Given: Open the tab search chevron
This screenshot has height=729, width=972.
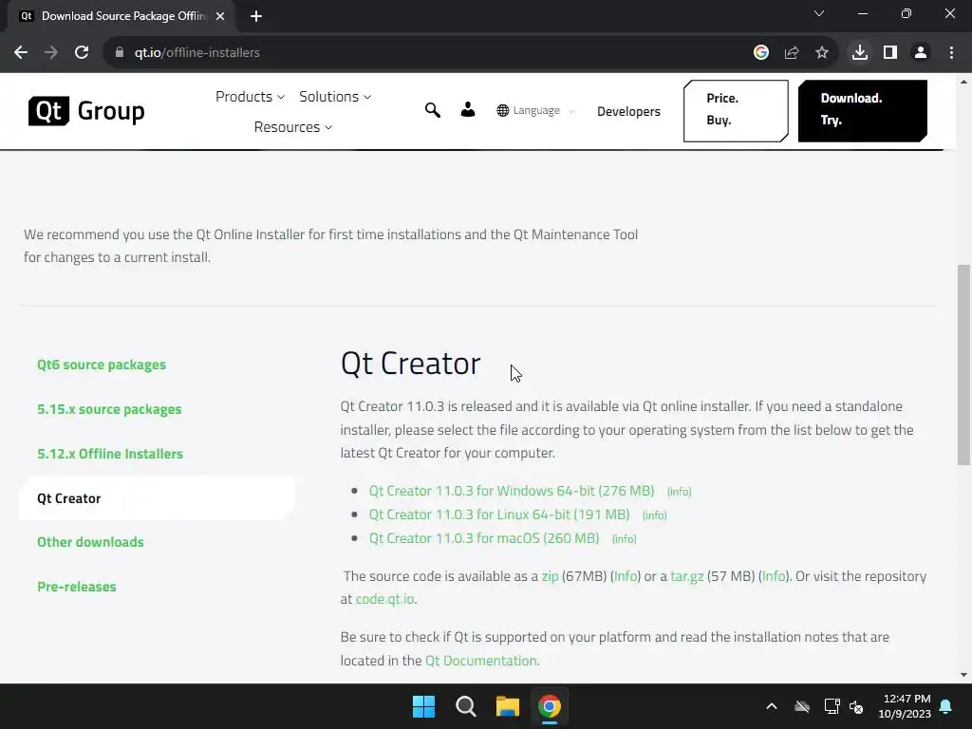Looking at the screenshot, I should pyautogui.click(x=819, y=13).
